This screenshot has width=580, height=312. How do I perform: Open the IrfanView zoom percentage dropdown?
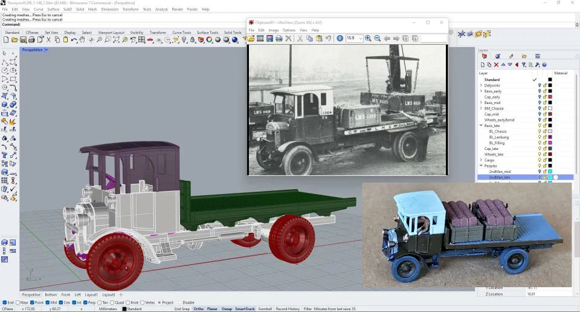[361, 38]
